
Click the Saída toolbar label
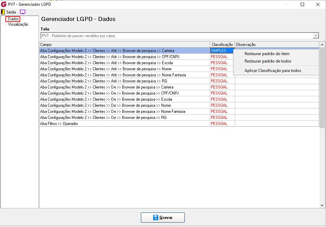pos(11,12)
